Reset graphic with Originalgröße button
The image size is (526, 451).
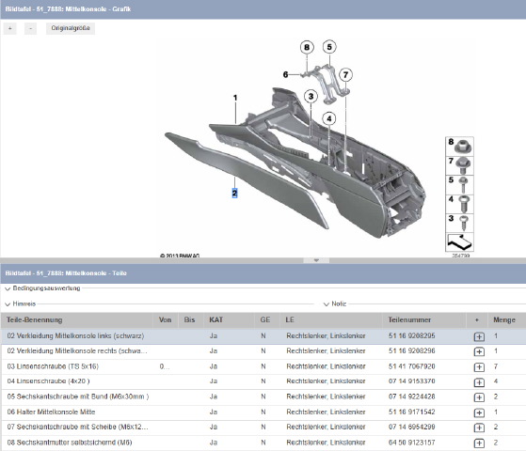click(x=71, y=28)
